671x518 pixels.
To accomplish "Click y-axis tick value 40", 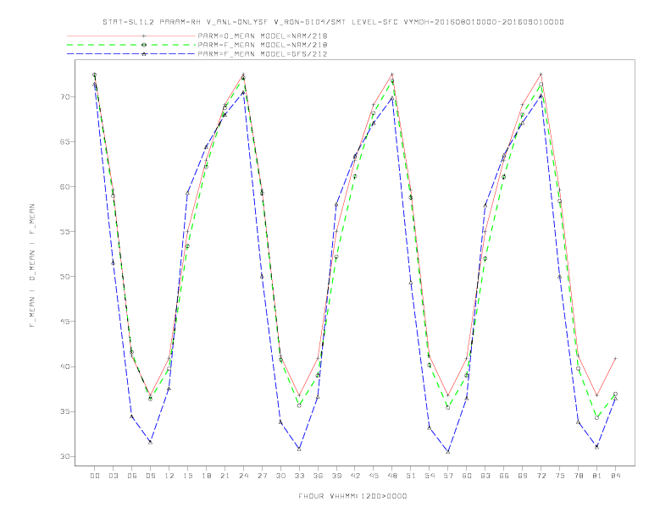I will click(x=64, y=366).
